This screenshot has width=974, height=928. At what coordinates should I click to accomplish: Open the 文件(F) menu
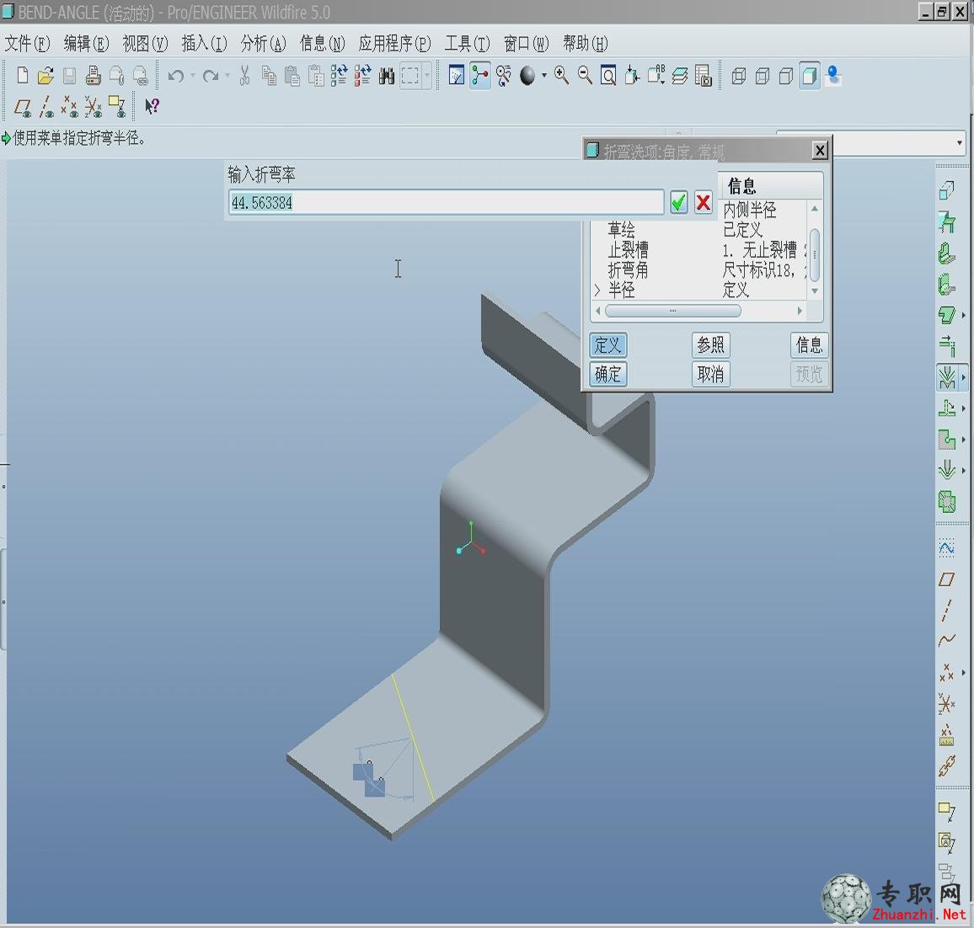27,44
